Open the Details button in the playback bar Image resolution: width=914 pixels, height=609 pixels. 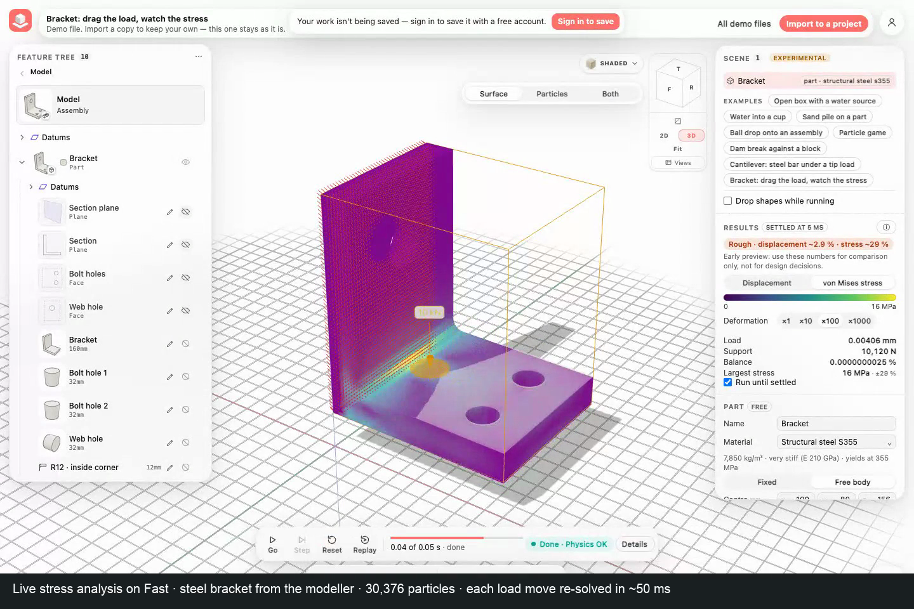point(635,544)
